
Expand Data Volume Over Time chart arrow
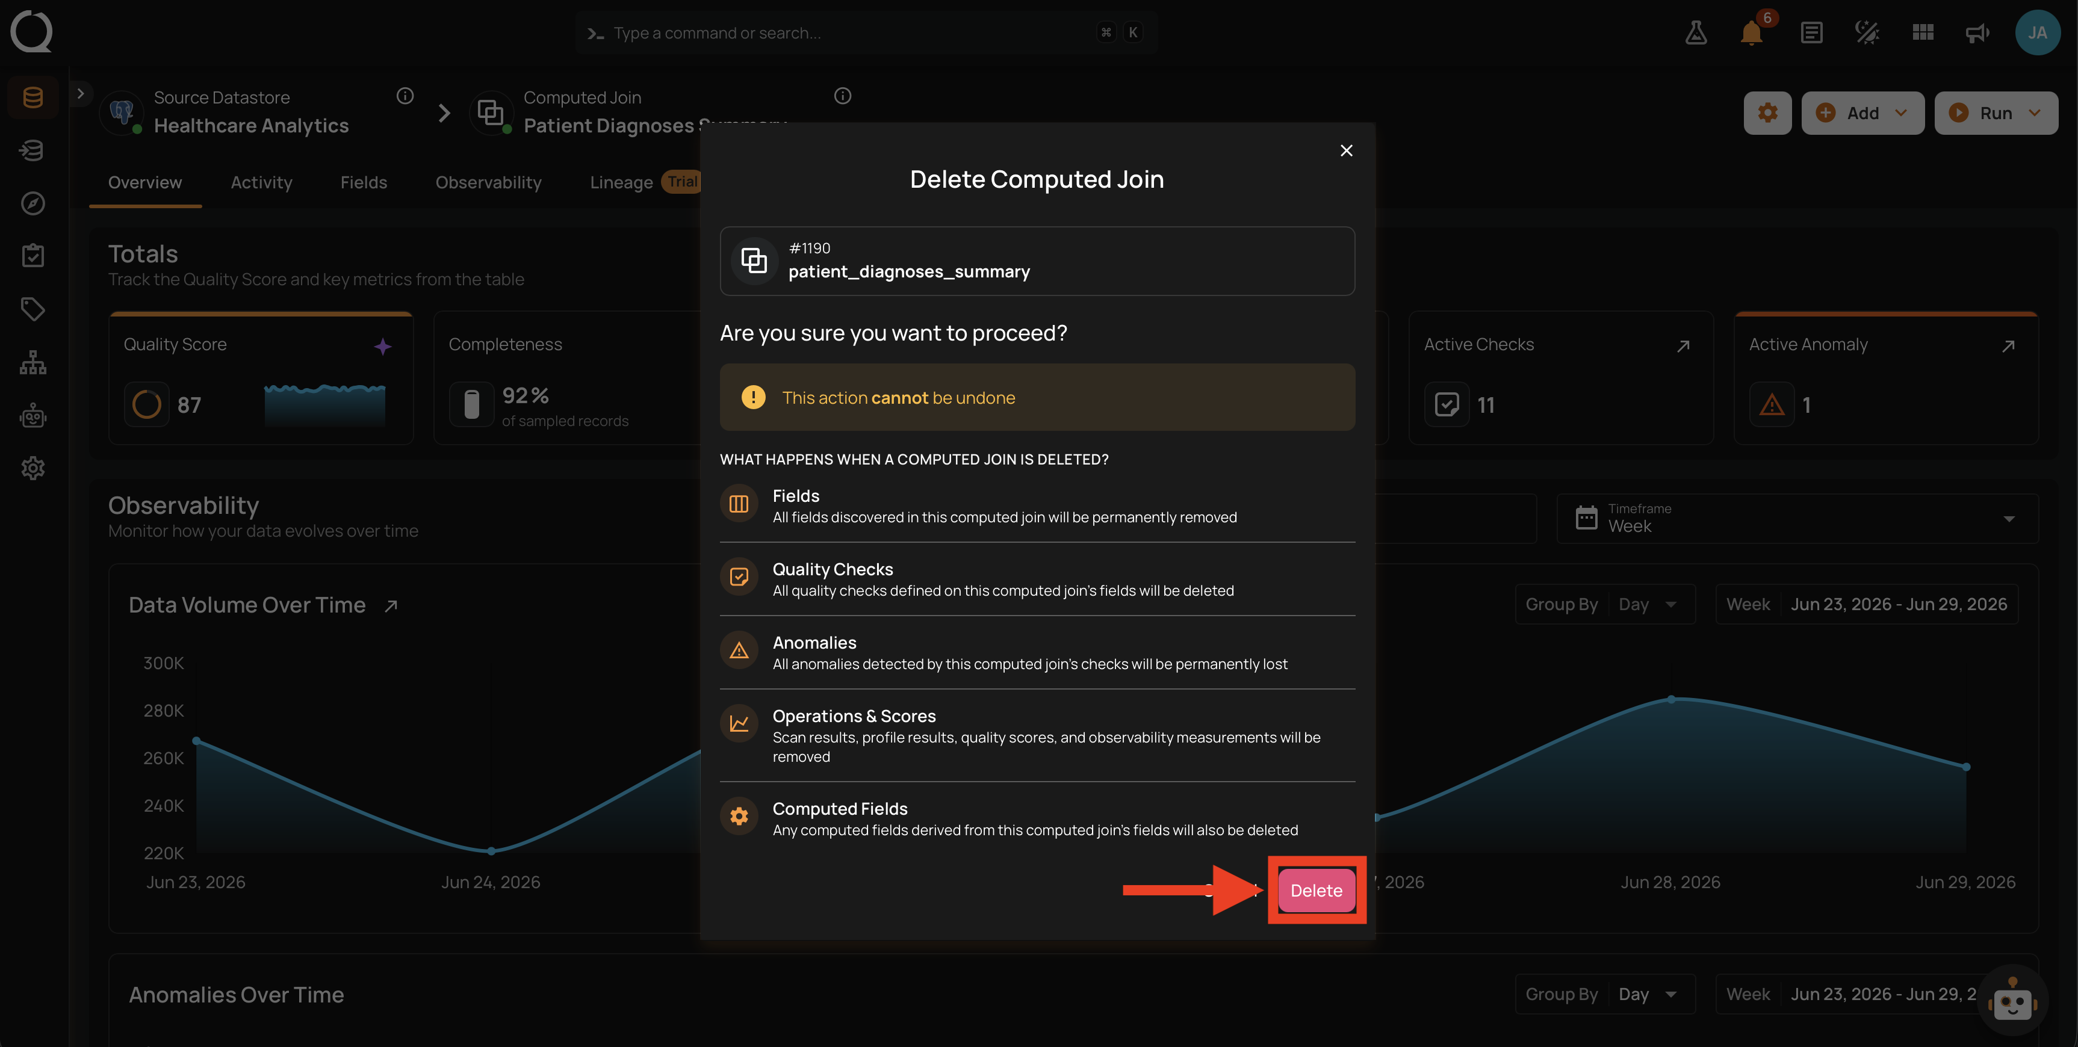click(x=391, y=606)
